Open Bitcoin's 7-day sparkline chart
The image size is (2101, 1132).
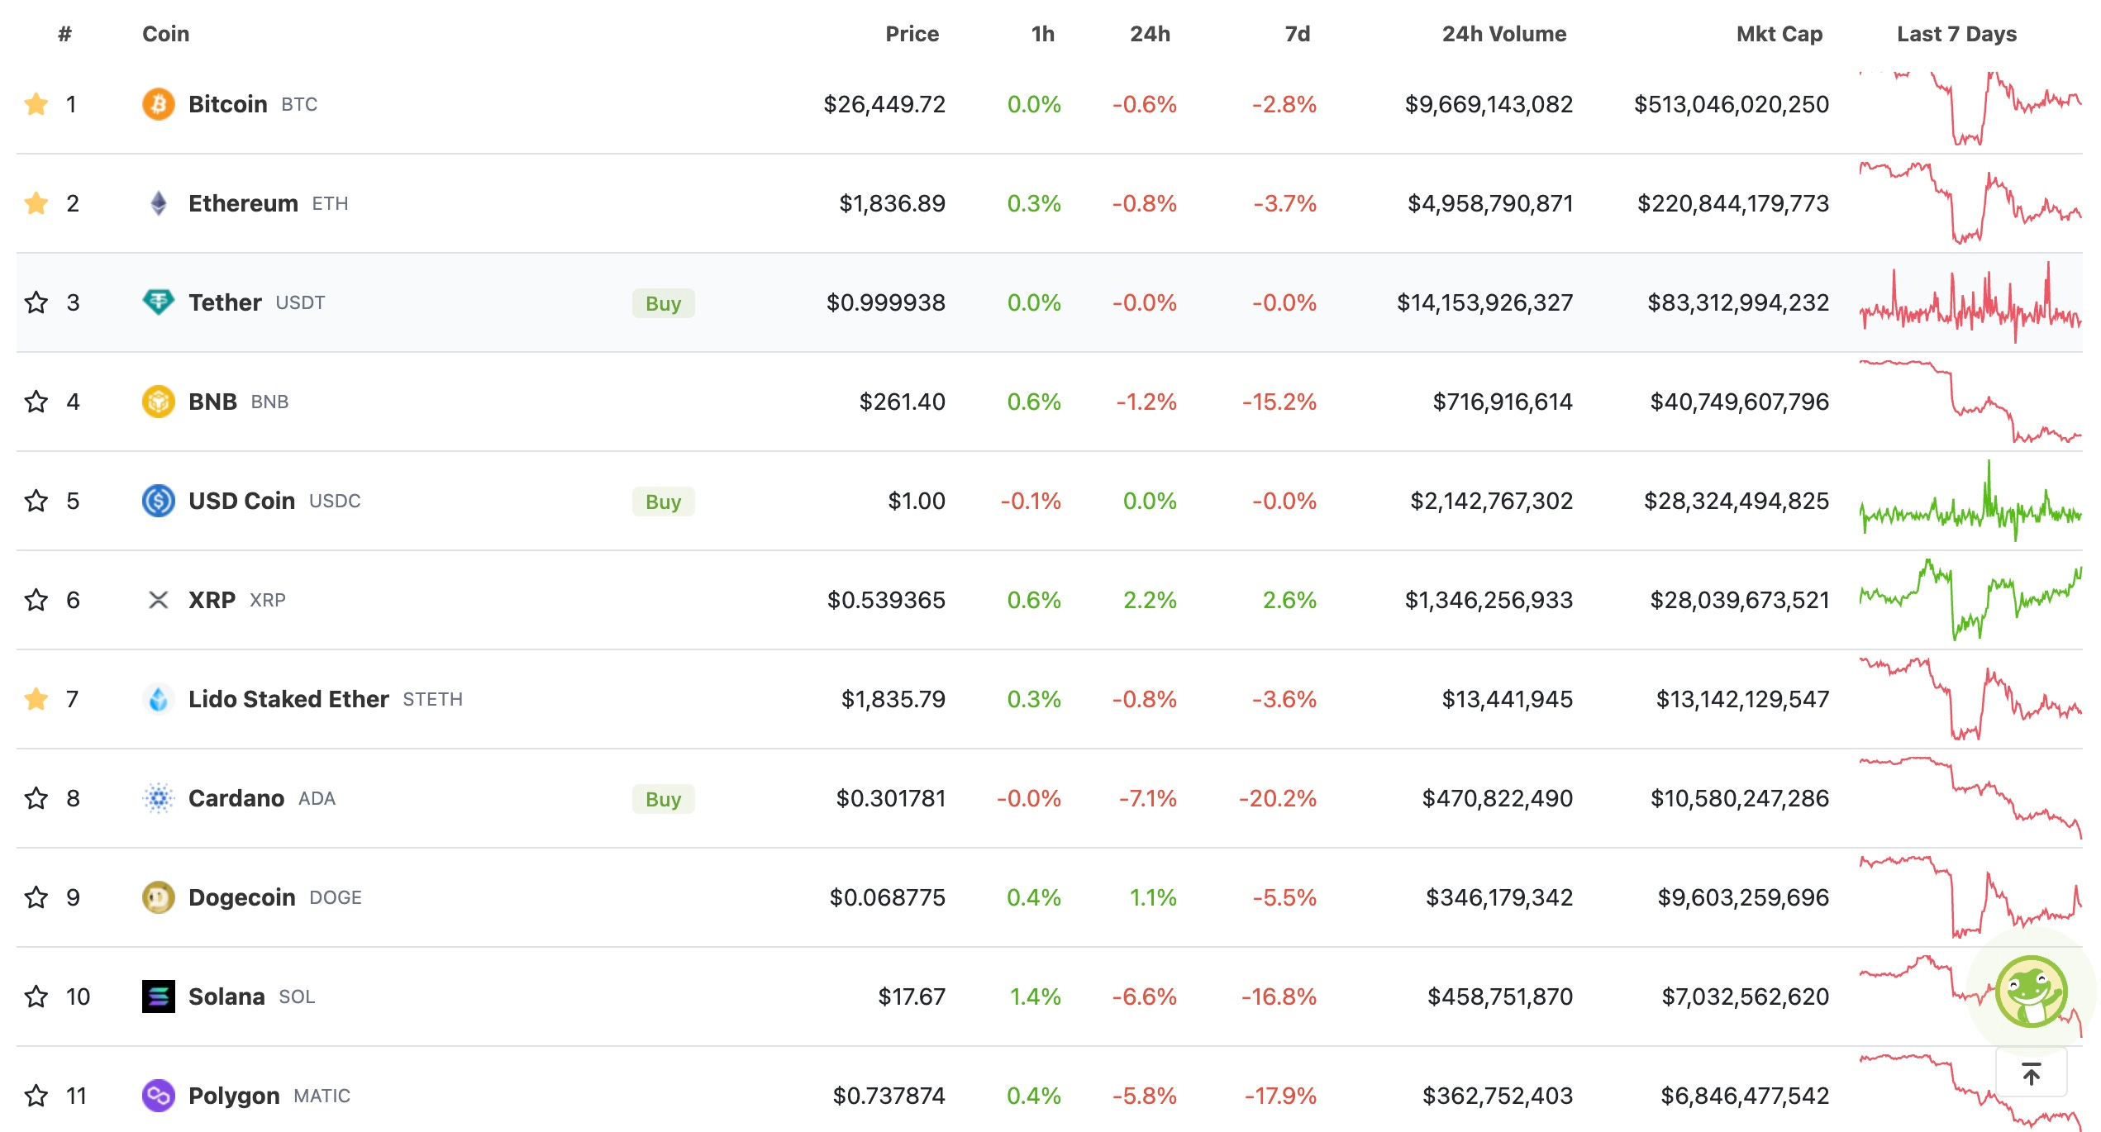point(1970,107)
